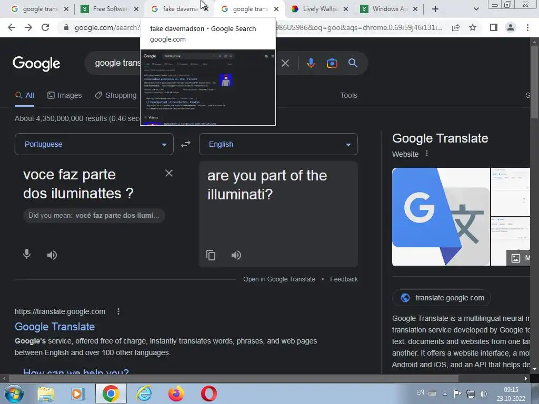Open options for the translate.google.com result
539x404 pixels.
click(x=118, y=311)
